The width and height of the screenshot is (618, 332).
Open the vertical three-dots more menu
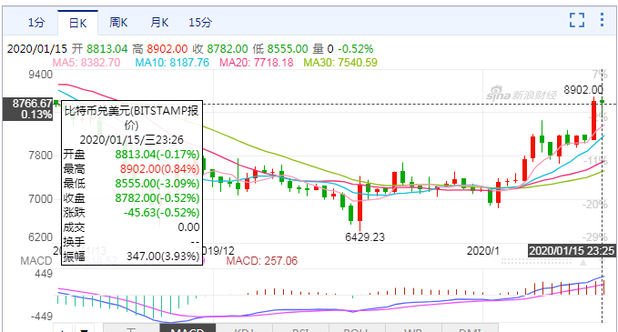coord(602,20)
